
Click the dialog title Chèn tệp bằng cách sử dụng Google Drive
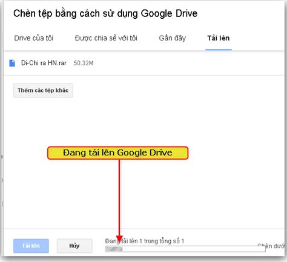[105, 13]
